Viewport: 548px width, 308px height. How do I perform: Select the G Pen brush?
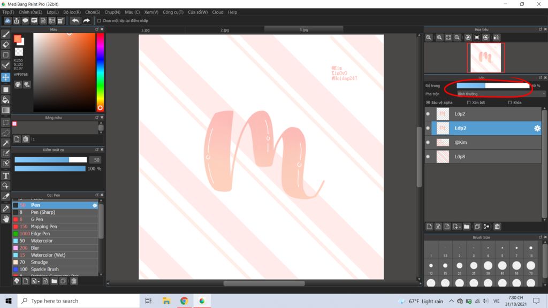[x=55, y=220]
